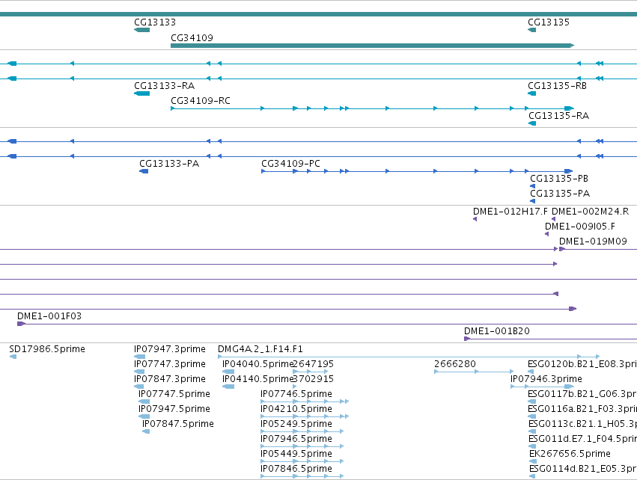Image resolution: width=637 pixels, height=480 pixels.
Task: Click the EK267656.5prime EST label
Action: [x=570, y=454]
